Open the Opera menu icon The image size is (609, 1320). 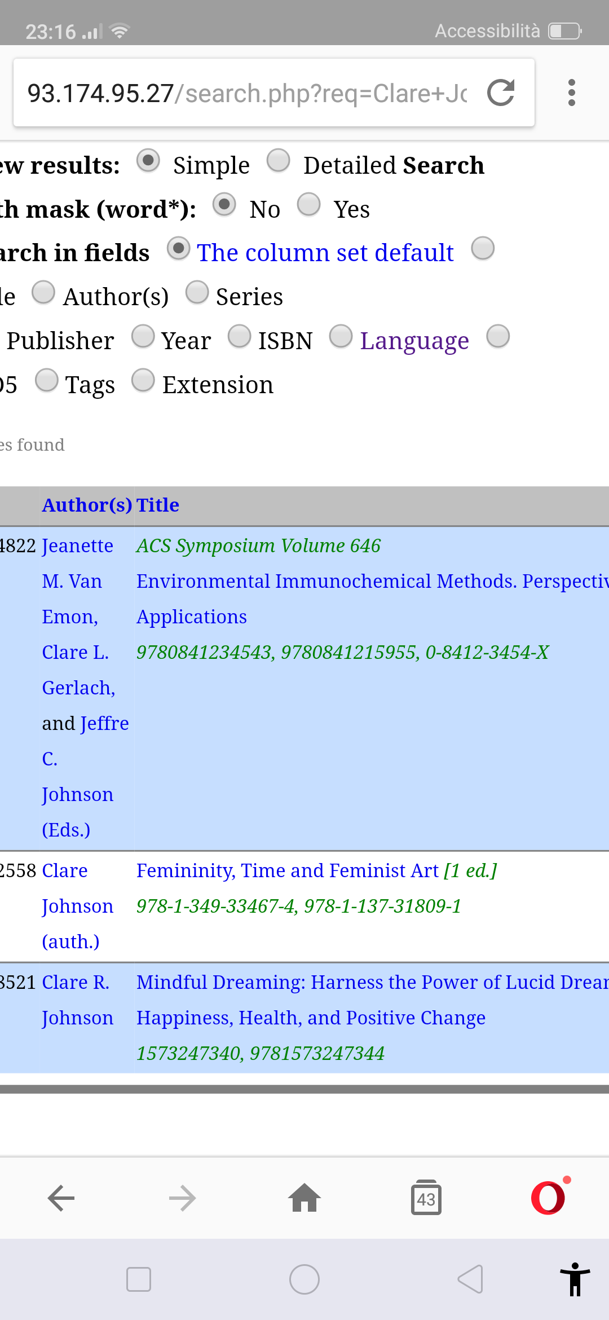coord(548,1198)
